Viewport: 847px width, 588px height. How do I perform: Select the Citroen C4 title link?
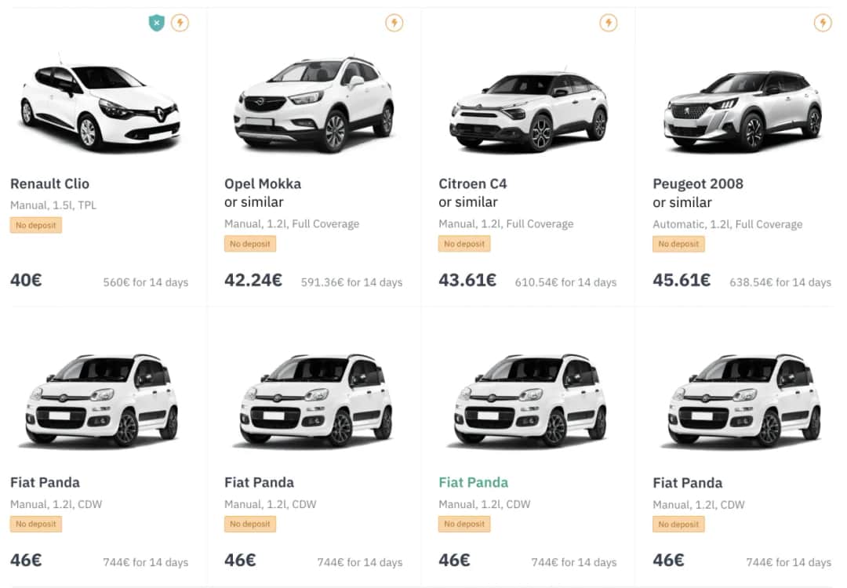click(x=473, y=184)
